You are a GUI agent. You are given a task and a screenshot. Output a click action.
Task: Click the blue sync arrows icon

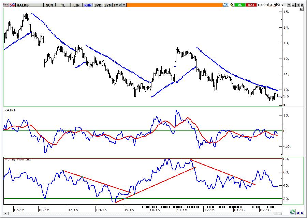point(226,5)
